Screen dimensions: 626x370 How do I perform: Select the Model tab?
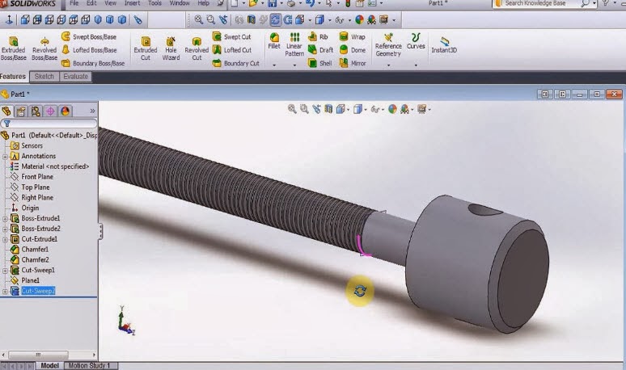pyautogui.click(x=50, y=366)
